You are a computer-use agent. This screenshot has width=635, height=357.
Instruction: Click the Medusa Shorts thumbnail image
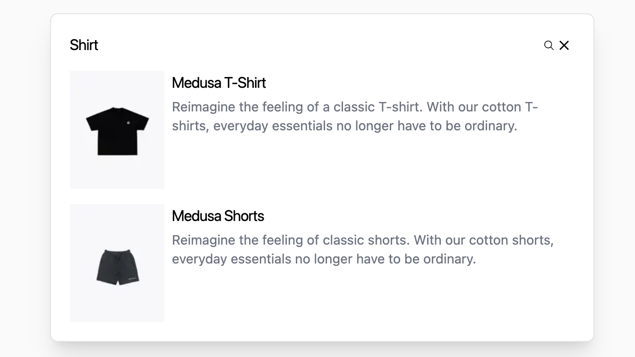117,263
